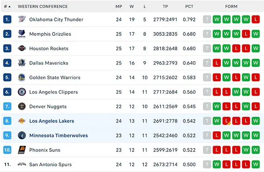This screenshot has height=172, width=264.
Task: Sort table by PCT column header
Action: point(189,7)
